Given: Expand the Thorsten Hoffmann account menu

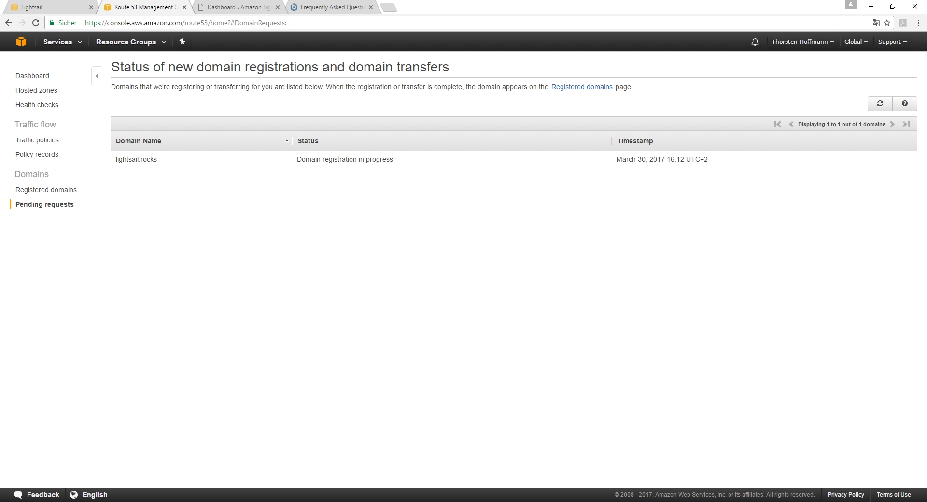Looking at the screenshot, I should click(802, 42).
